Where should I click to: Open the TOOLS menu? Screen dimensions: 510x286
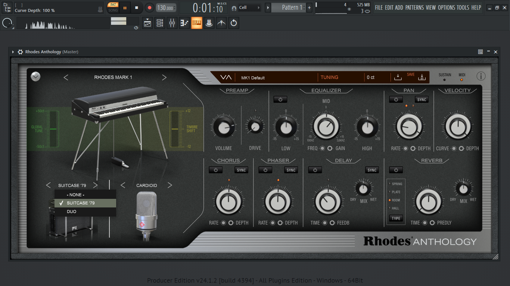click(463, 7)
